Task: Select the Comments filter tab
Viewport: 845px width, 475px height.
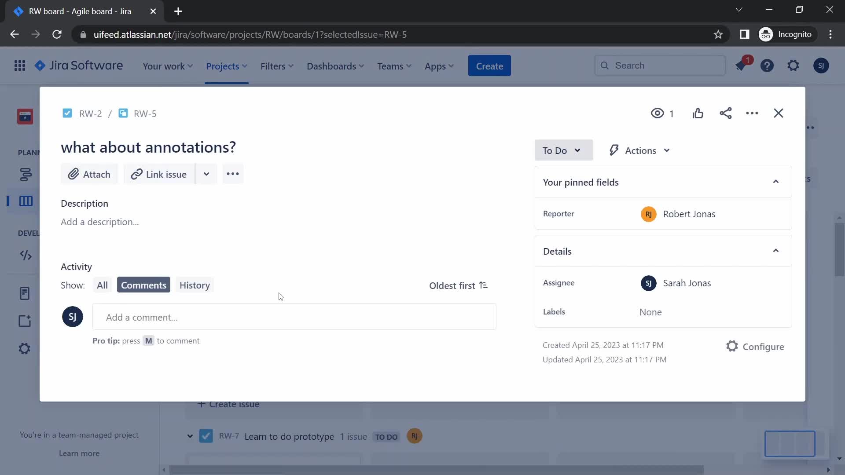Action: (143, 285)
